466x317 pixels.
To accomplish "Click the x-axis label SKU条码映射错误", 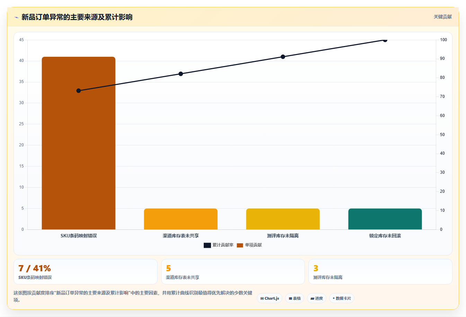I will tap(79, 236).
